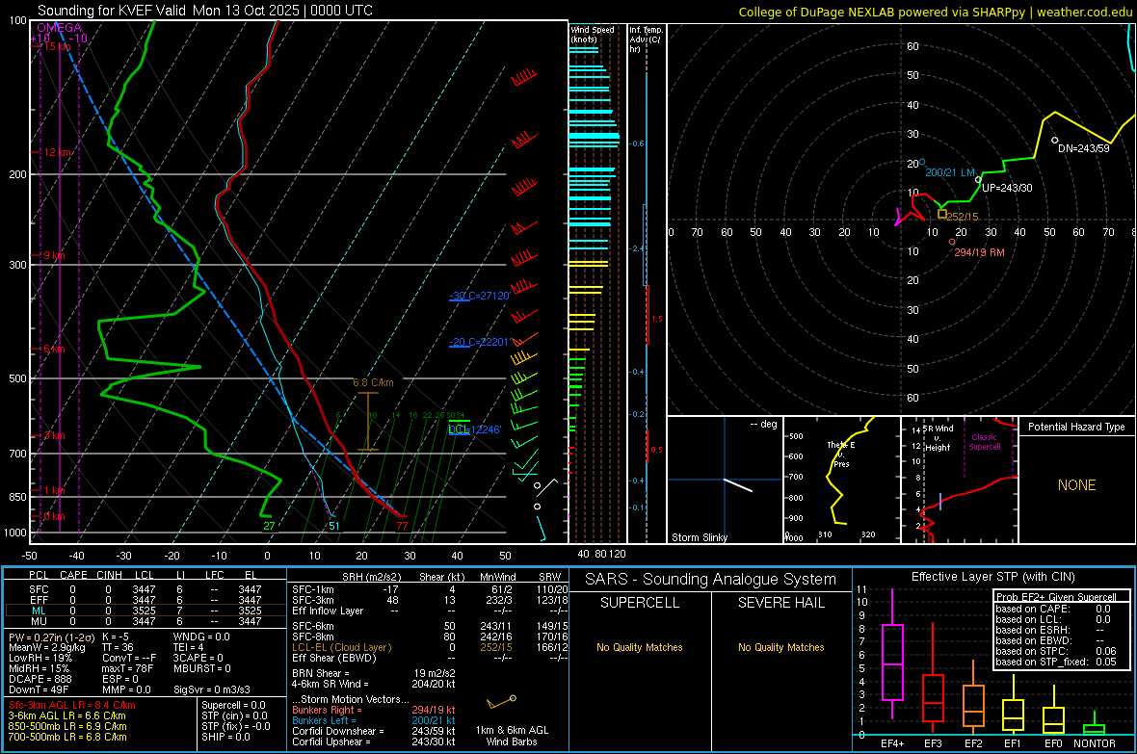Select the highlighted 'ML' parcel row

click(x=145, y=611)
